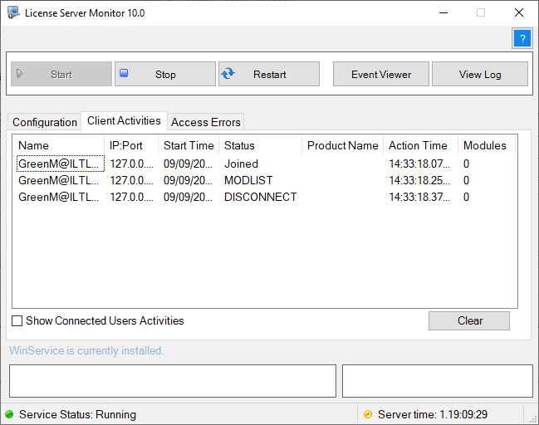Screen dimensions: 539x425
Task: Select the row with DISCONNECT status
Action: point(265,197)
